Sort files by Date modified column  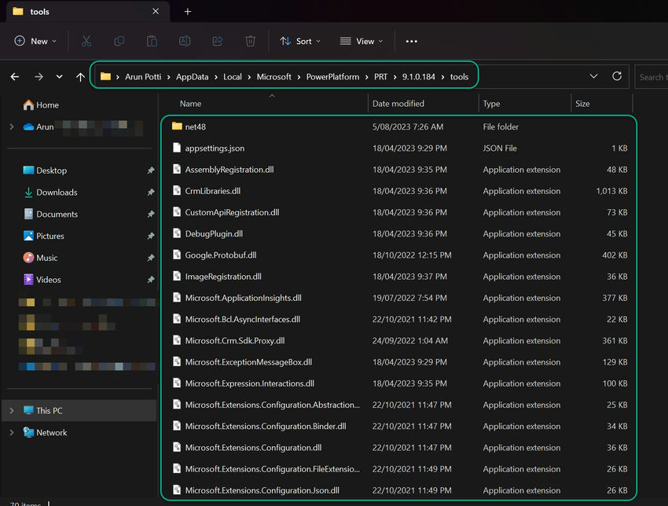(x=398, y=104)
